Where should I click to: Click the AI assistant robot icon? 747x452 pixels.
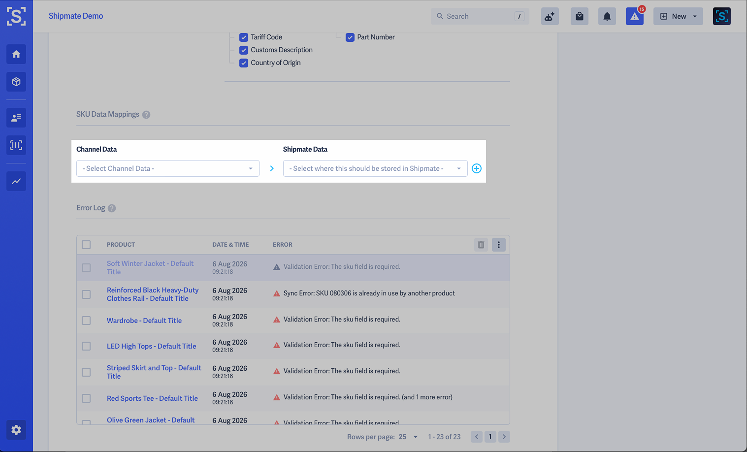550,16
